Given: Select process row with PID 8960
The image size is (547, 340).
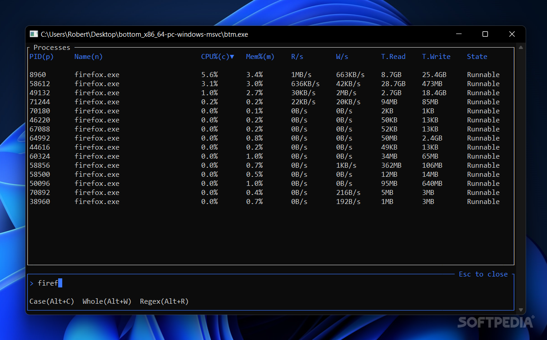Looking at the screenshot, I should coord(271,75).
